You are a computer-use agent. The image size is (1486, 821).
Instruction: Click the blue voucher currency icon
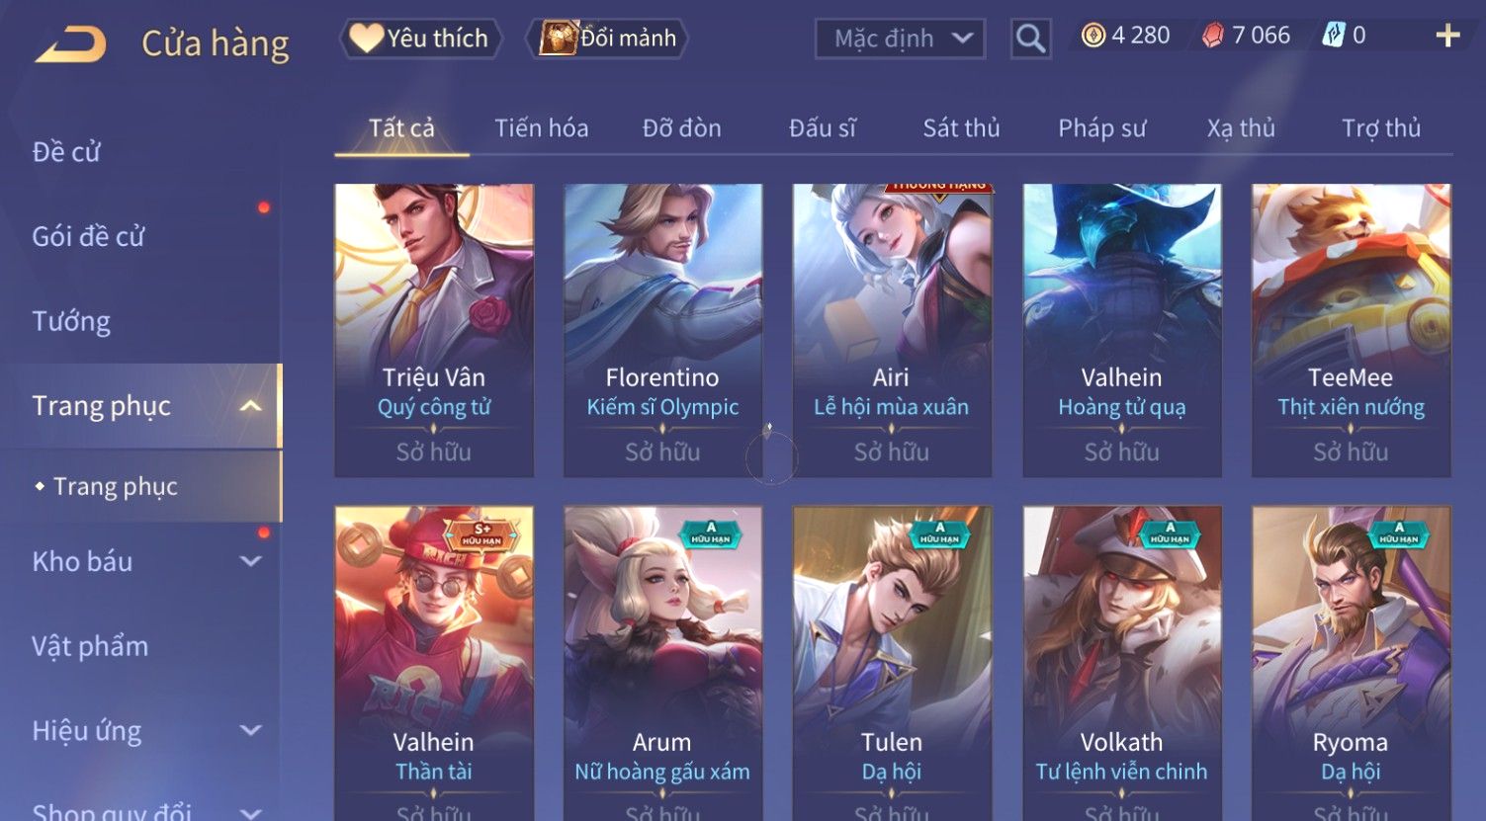1334,36
